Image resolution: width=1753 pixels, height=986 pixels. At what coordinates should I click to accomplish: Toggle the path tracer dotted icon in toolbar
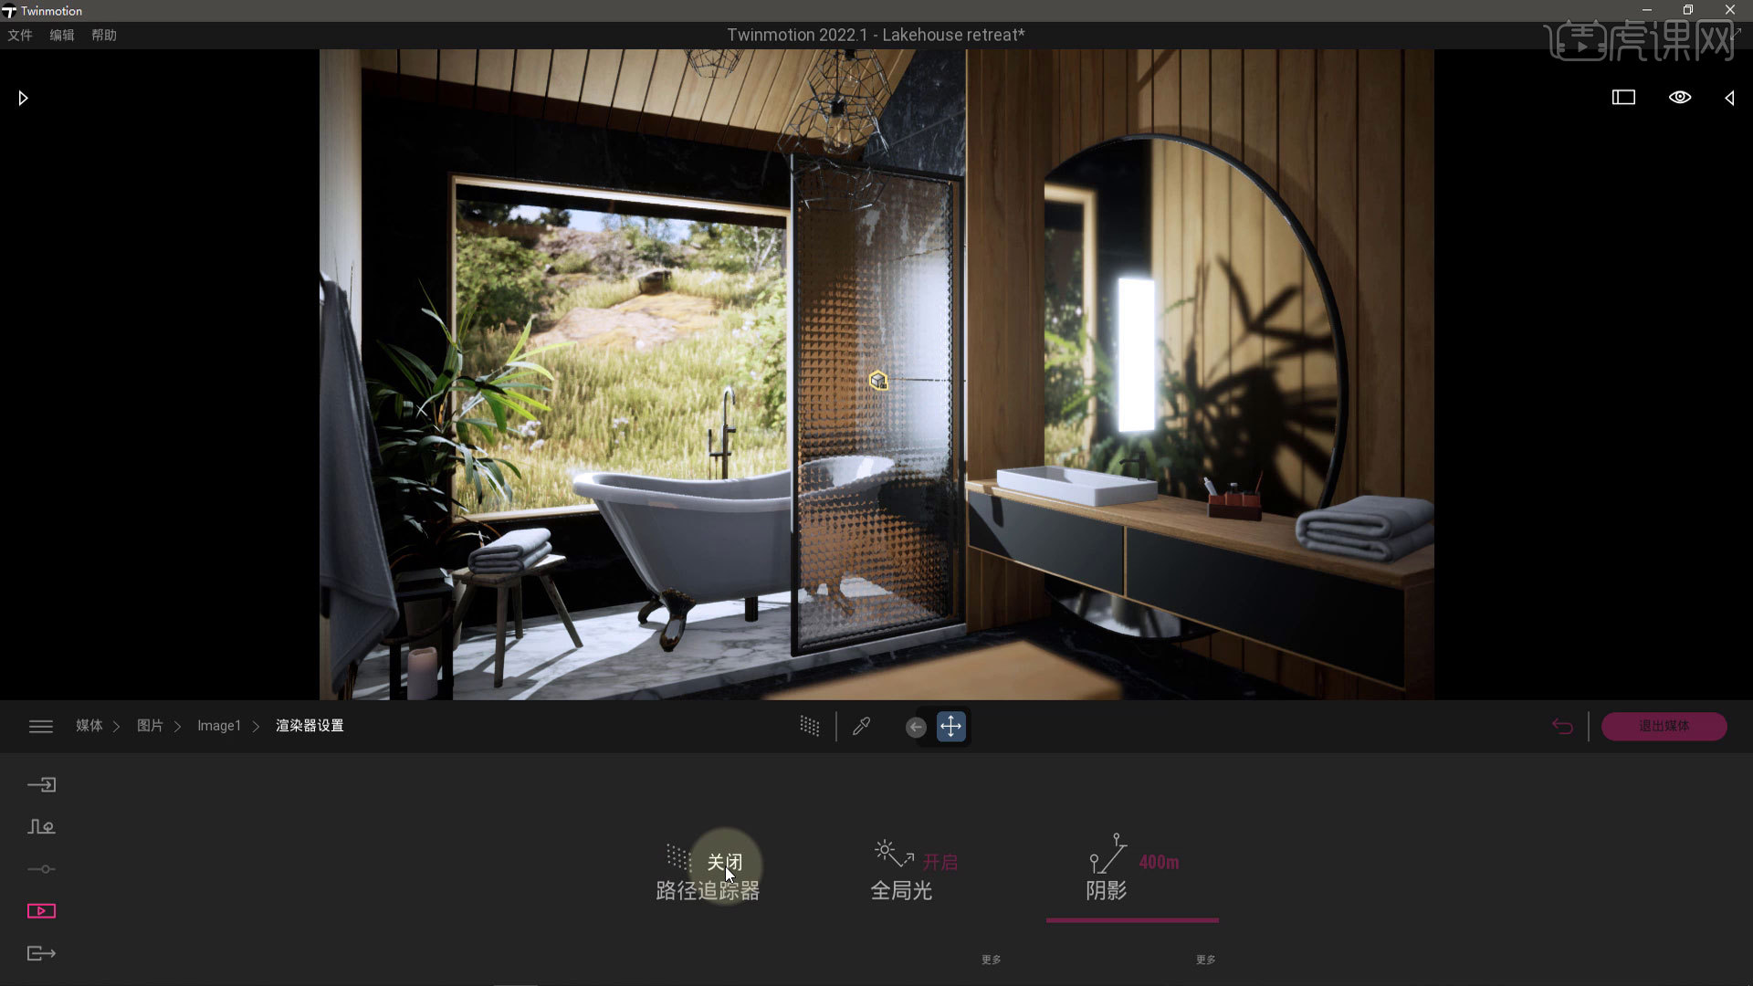(x=810, y=727)
